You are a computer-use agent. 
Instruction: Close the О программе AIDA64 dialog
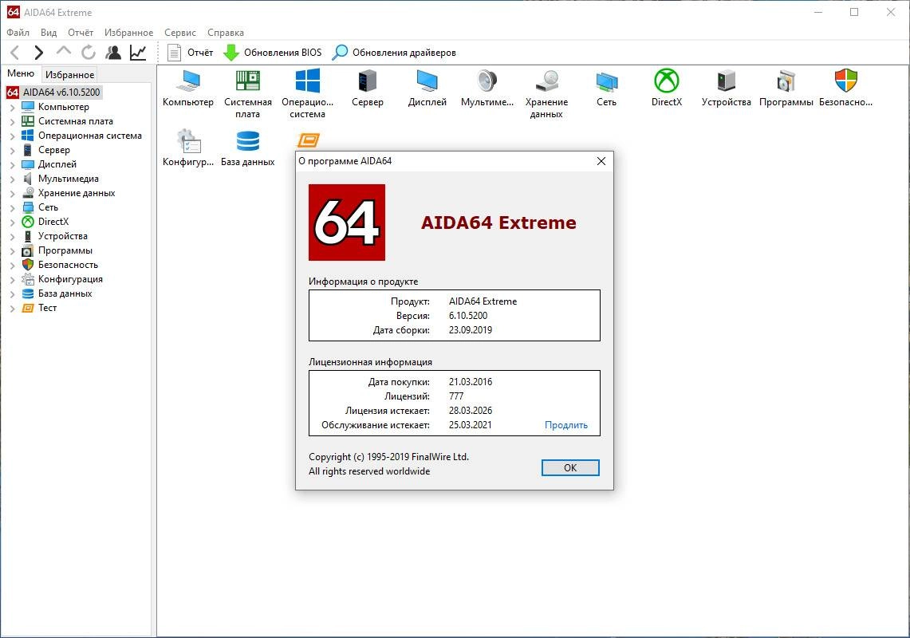click(x=601, y=161)
